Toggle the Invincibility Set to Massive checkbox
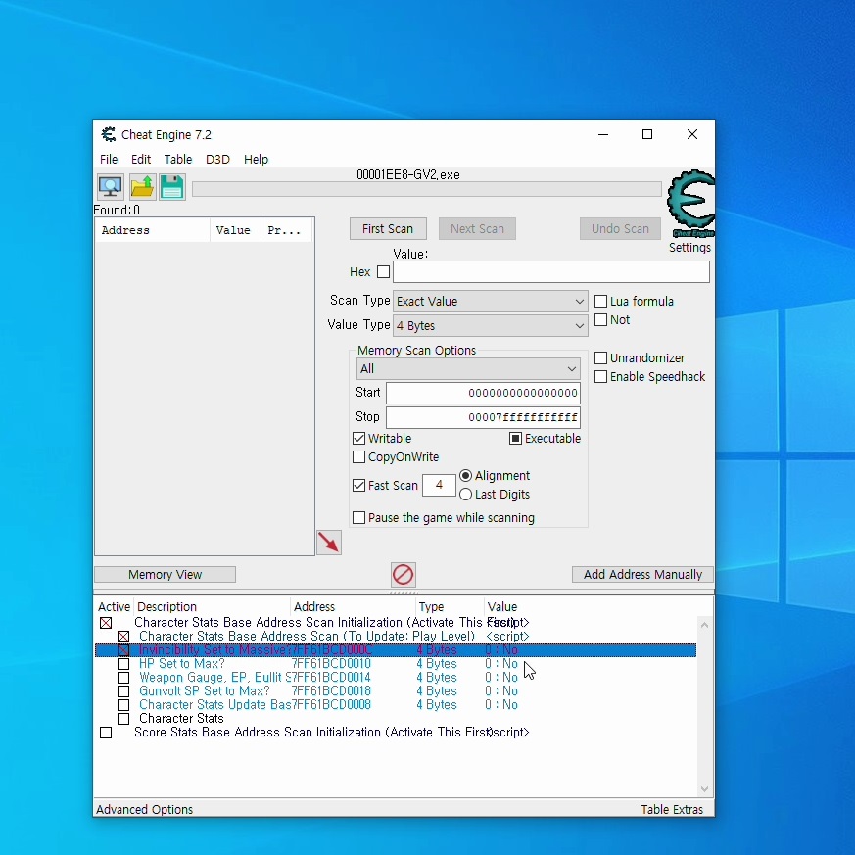The width and height of the screenshot is (855, 855). tap(123, 650)
